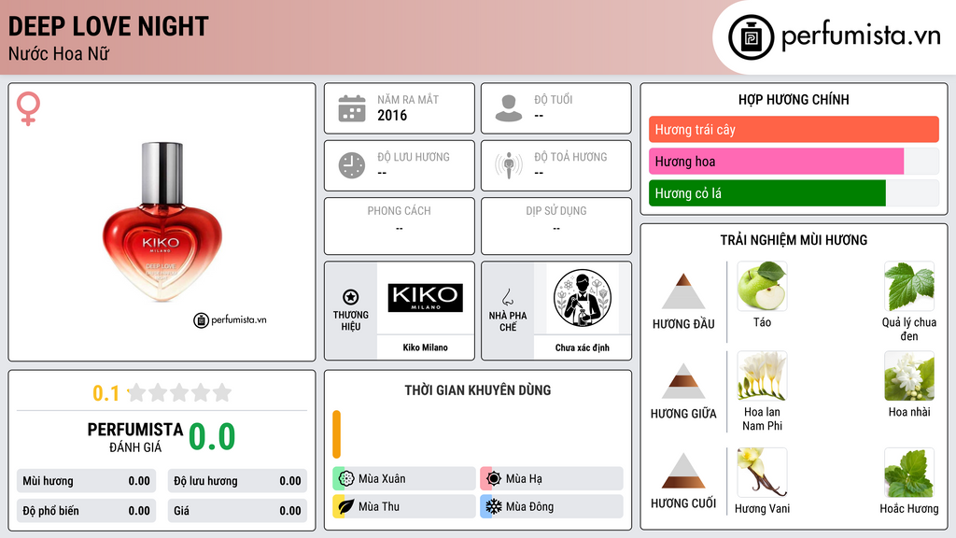Click the Nước Hoa Nữ subtitle
The image size is (956, 538).
[x=59, y=53]
